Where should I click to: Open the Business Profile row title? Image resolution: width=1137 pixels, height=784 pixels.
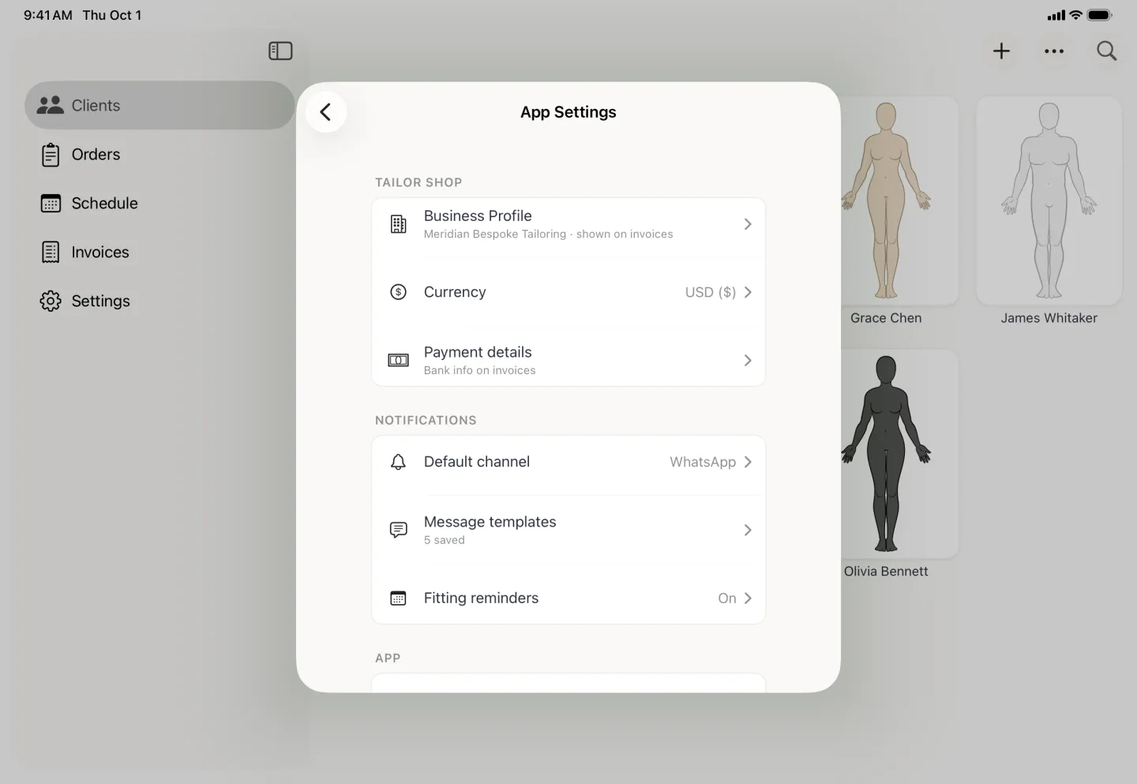(478, 216)
